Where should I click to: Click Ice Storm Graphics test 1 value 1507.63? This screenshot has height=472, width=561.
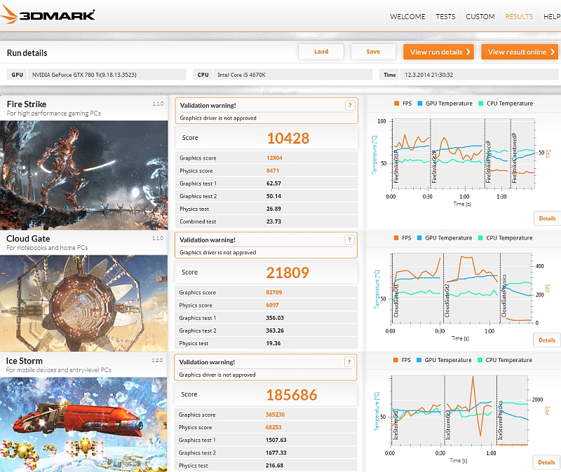pos(276,440)
